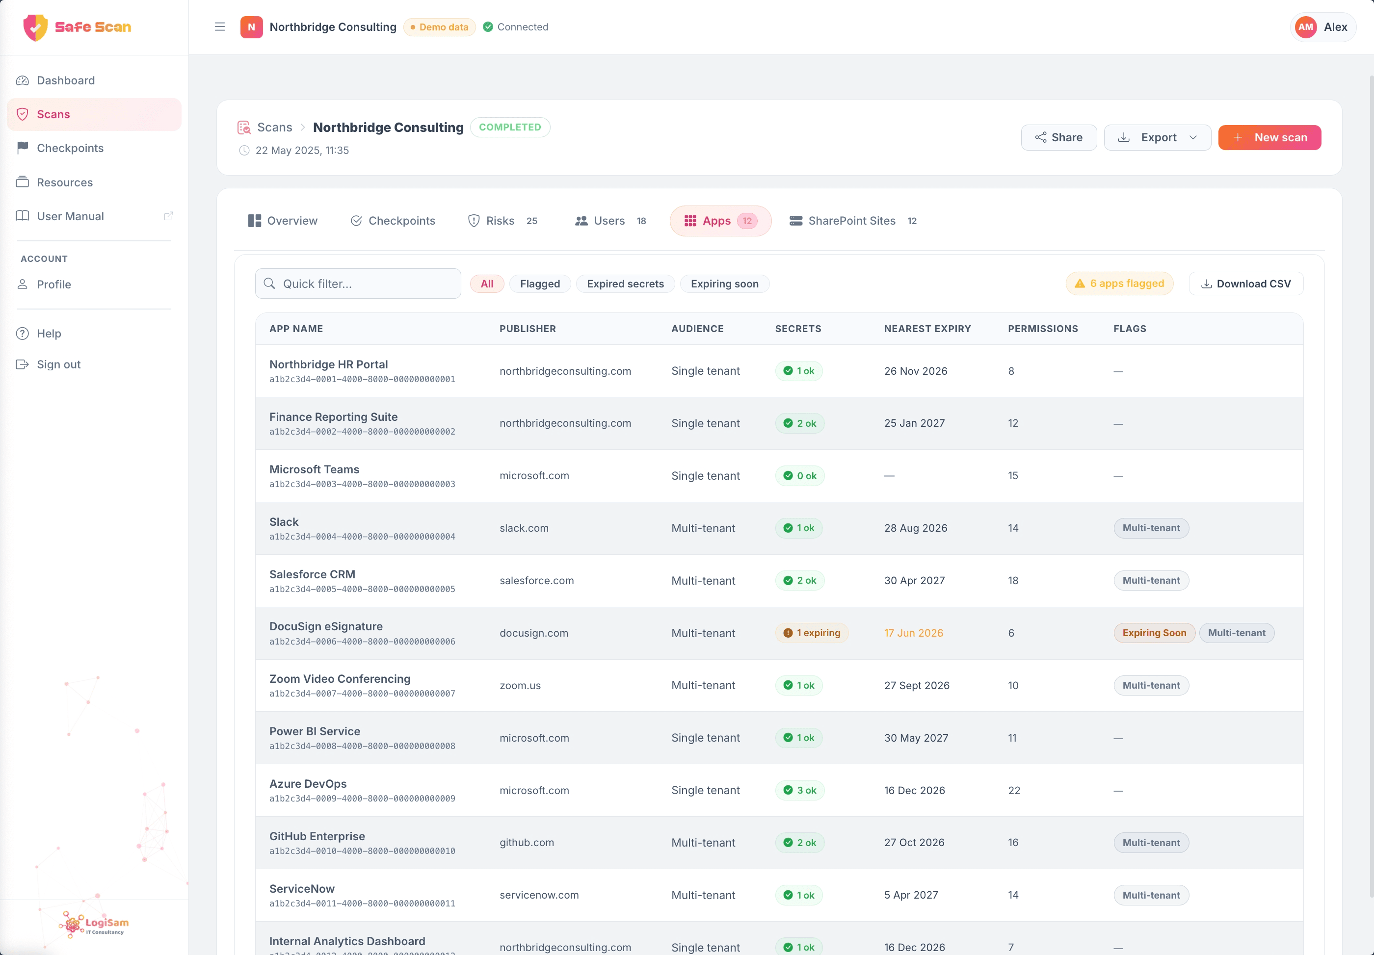Start a New scan
Viewport: 1374px width, 955px height.
tap(1269, 137)
